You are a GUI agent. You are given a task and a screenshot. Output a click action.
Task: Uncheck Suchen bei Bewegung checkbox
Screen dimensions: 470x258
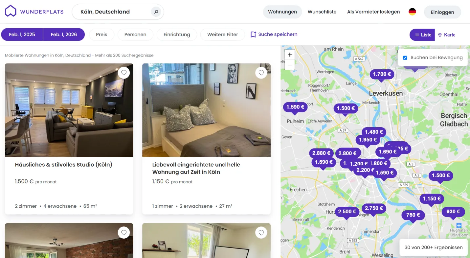click(x=405, y=58)
